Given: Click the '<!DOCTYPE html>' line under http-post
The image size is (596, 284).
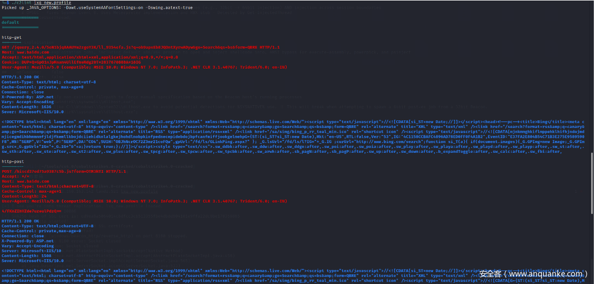Looking at the screenshot, I should coord(293,271).
